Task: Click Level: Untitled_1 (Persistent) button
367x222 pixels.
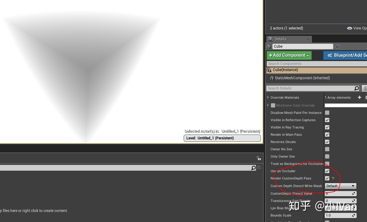Action: (x=222, y=138)
